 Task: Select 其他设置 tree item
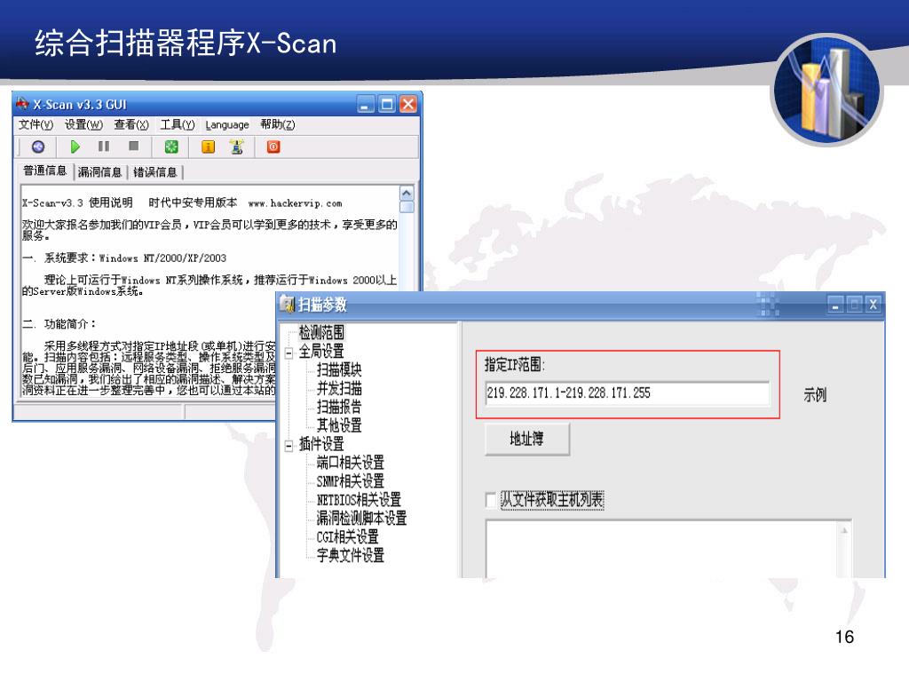[339, 425]
